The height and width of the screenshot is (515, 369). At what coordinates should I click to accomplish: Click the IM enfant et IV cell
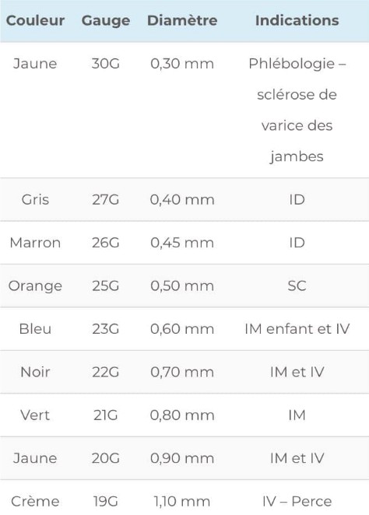(x=297, y=329)
